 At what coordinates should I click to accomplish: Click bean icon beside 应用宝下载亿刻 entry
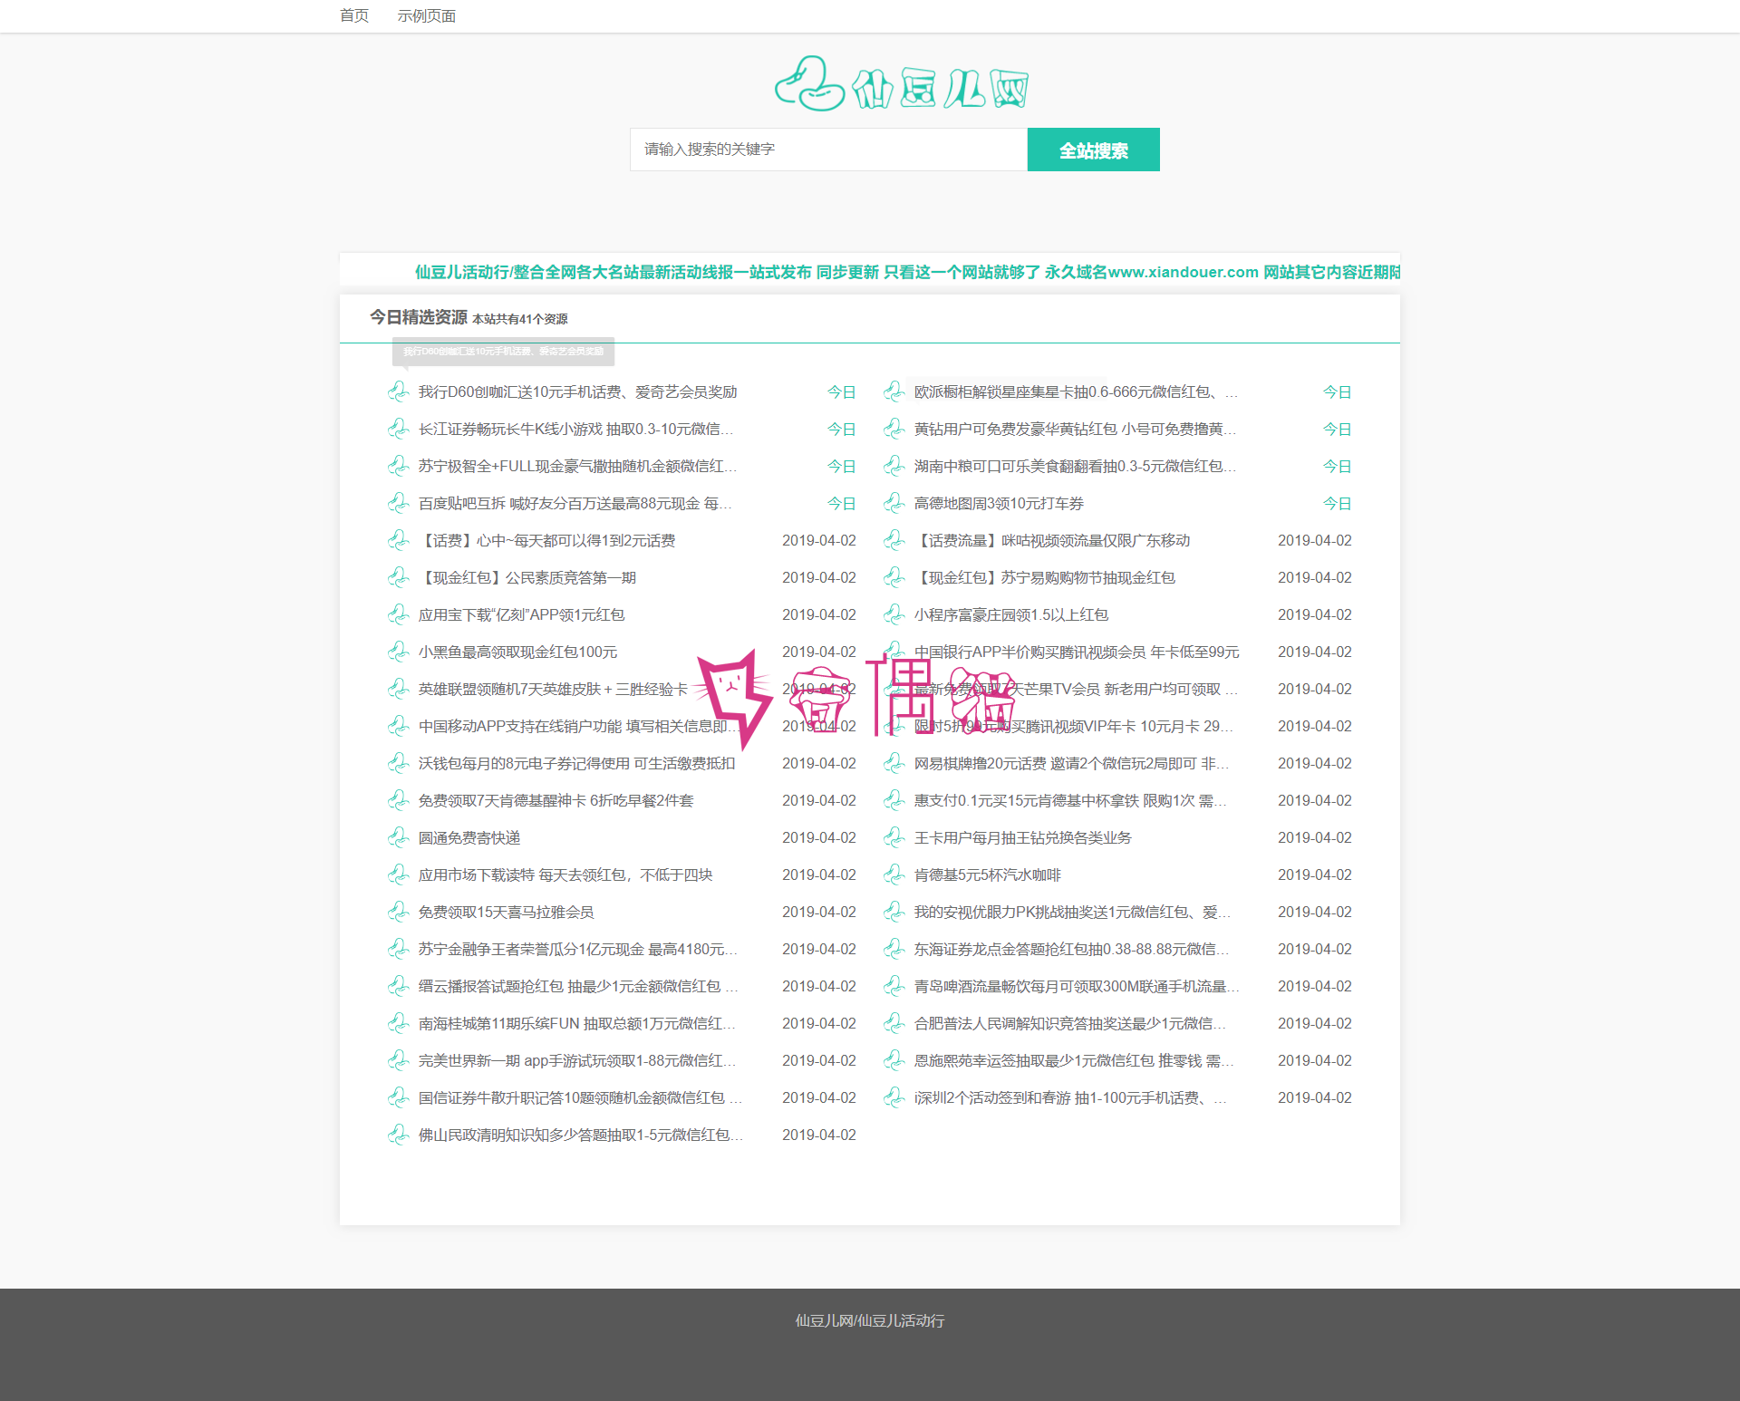399,614
